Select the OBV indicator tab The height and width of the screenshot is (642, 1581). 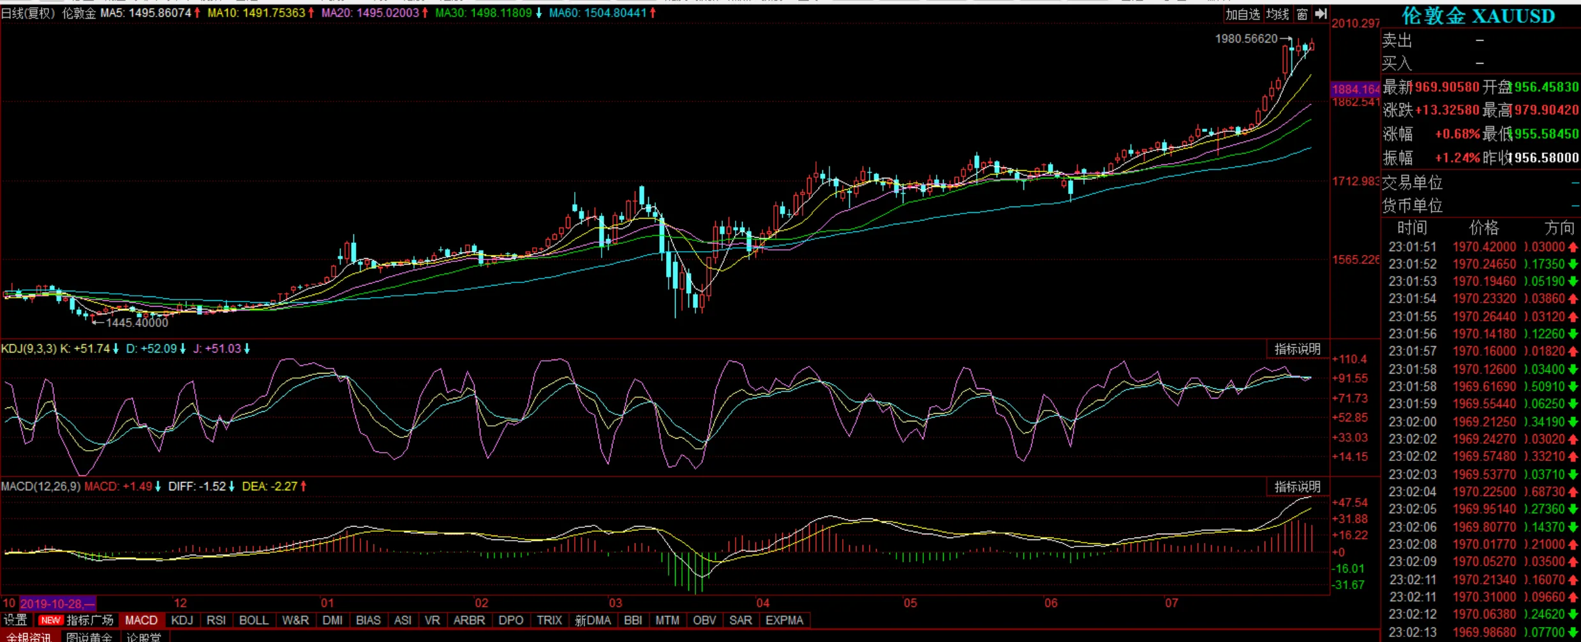point(704,620)
